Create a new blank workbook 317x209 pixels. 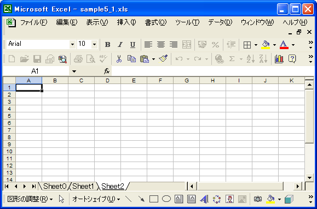tap(11, 59)
